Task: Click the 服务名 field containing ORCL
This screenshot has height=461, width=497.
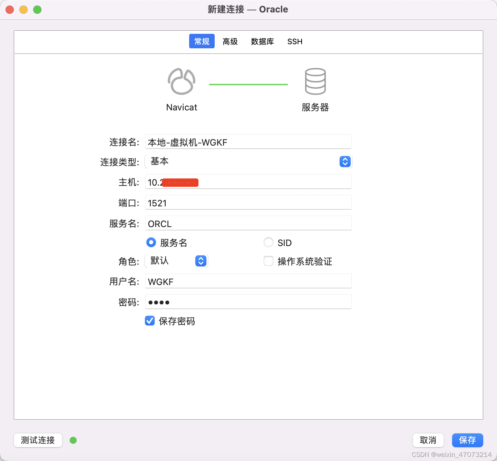Action: point(248,223)
